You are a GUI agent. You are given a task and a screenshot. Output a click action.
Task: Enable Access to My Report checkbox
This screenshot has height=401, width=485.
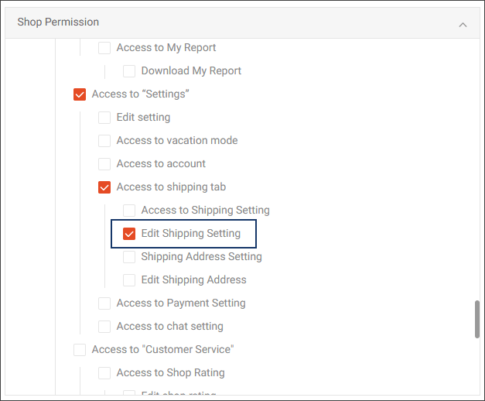pyautogui.click(x=104, y=48)
